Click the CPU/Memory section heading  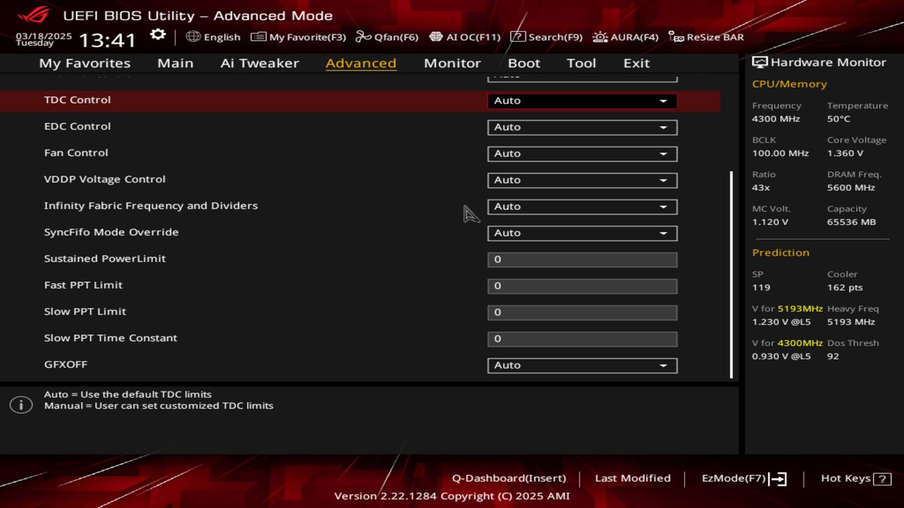pyautogui.click(x=790, y=84)
